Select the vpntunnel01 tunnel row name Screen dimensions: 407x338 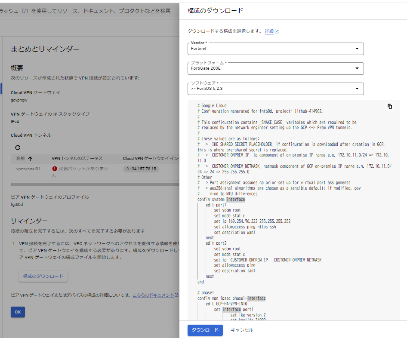click(x=28, y=169)
